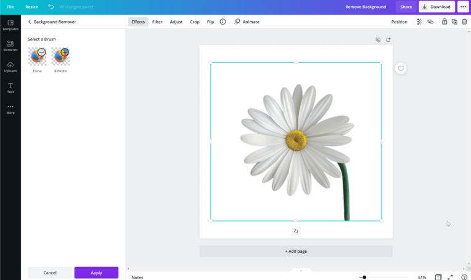Click the top-right image resize handle
Screen dimensions: 471x280
coord(382,62)
